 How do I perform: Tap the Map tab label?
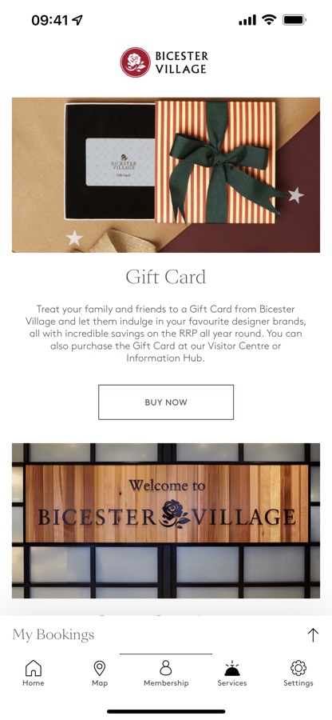point(100,683)
